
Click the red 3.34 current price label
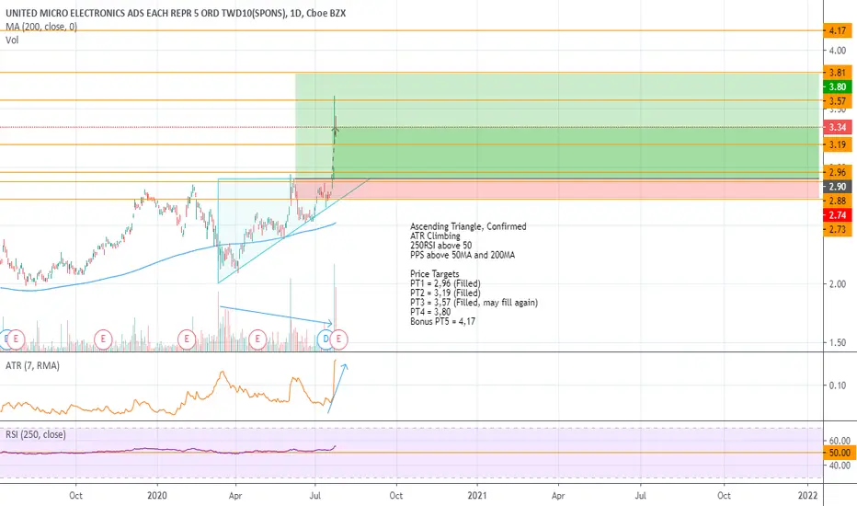838,127
